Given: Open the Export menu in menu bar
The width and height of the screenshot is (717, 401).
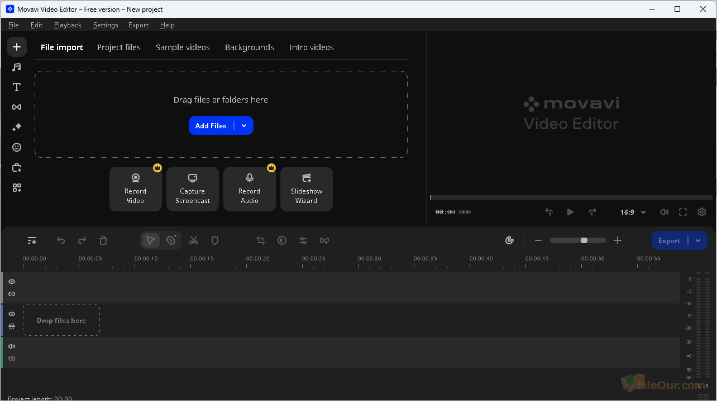Looking at the screenshot, I should (138, 25).
